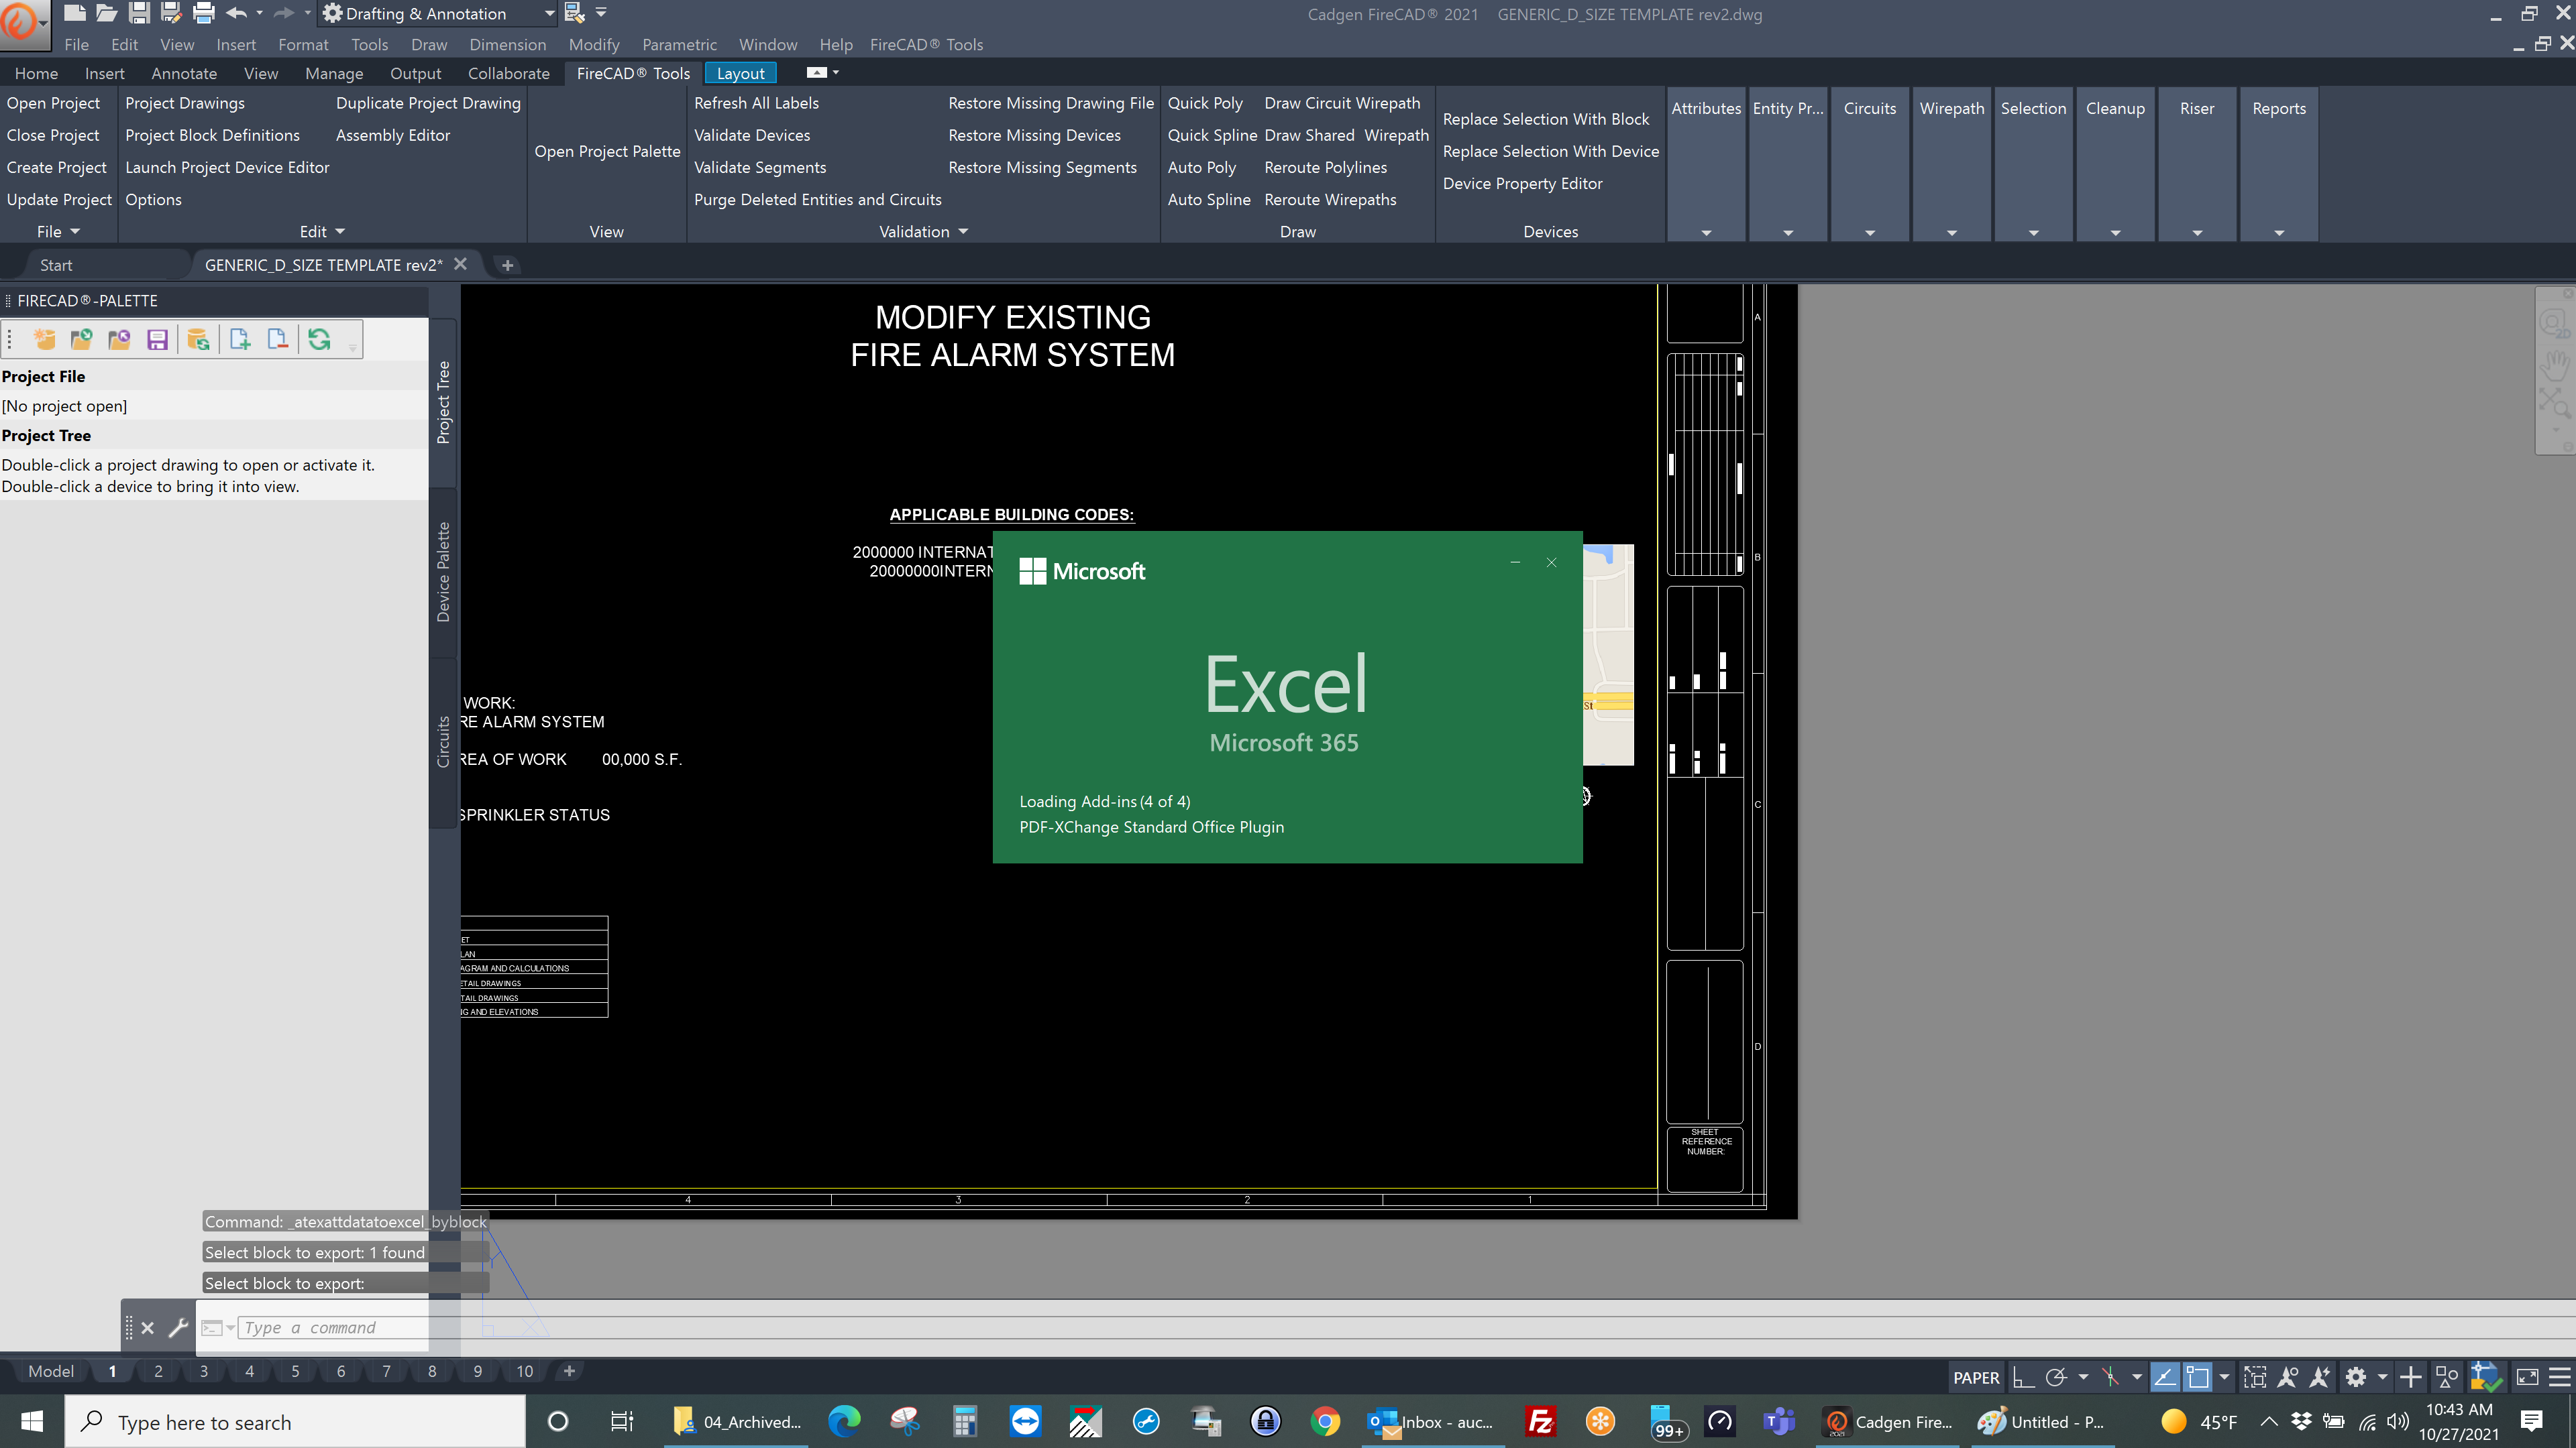The image size is (2576, 1448).
Task: Open the vertical Device Palette tab
Action: pos(443,572)
